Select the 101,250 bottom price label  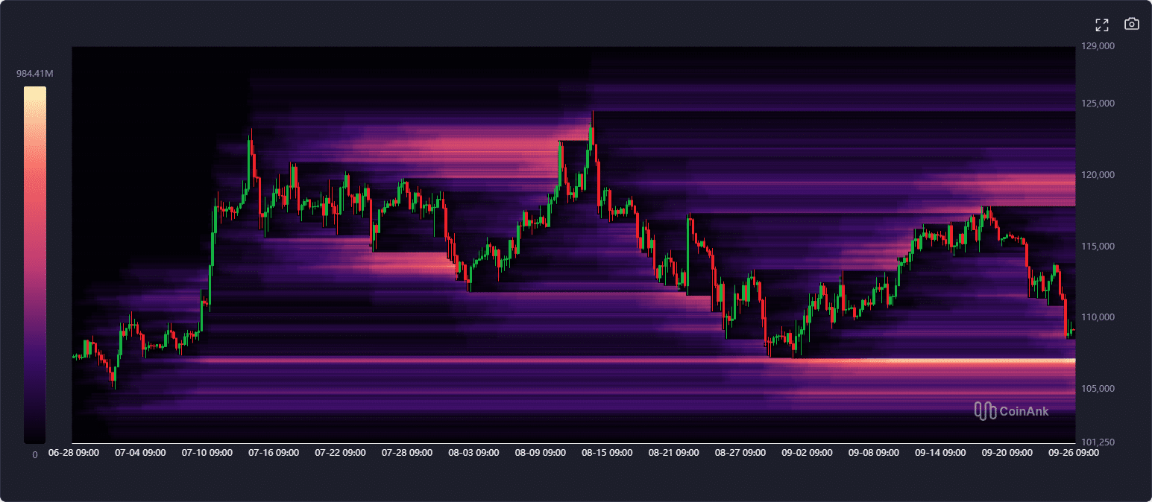[x=1098, y=442]
